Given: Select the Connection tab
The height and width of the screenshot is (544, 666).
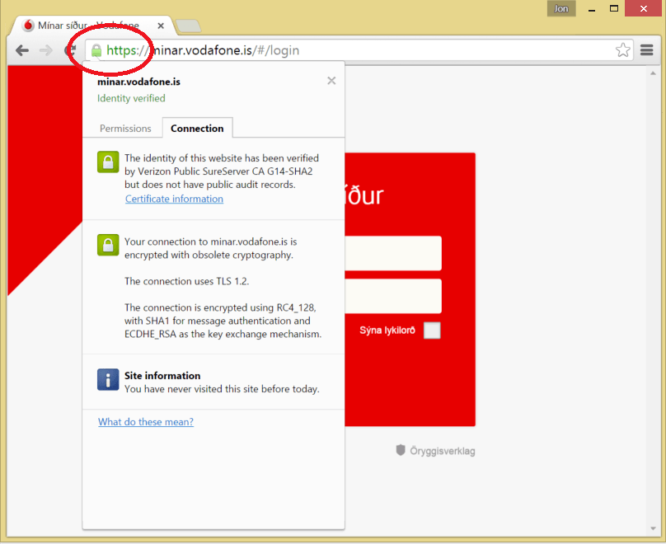Looking at the screenshot, I should point(197,129).
